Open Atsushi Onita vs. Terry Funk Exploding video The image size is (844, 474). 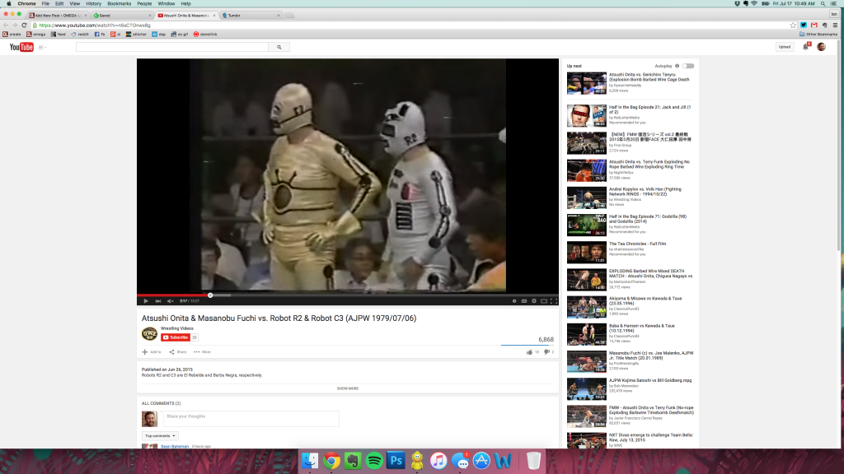(649, 165)
